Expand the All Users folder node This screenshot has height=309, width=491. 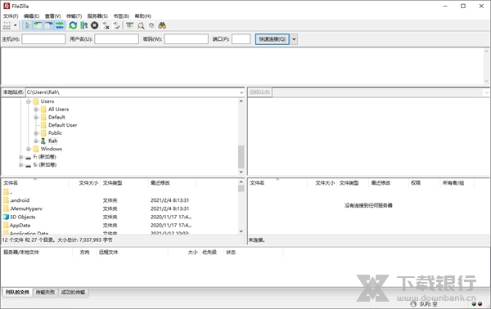coord(36,110)
